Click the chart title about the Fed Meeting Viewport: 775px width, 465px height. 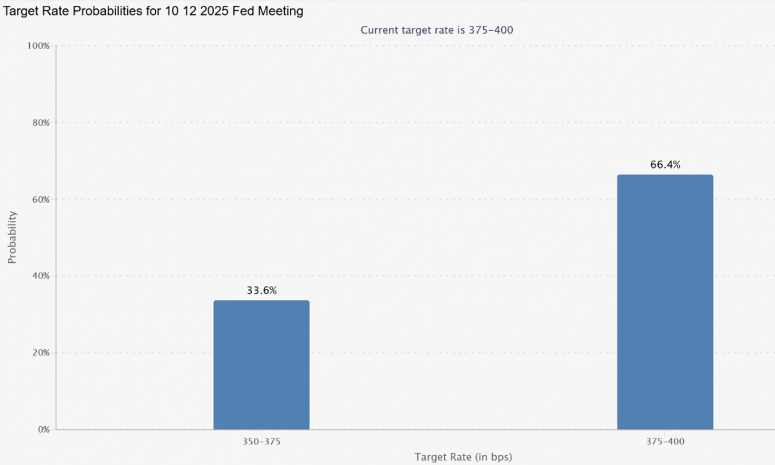click(x=153, y=12)
